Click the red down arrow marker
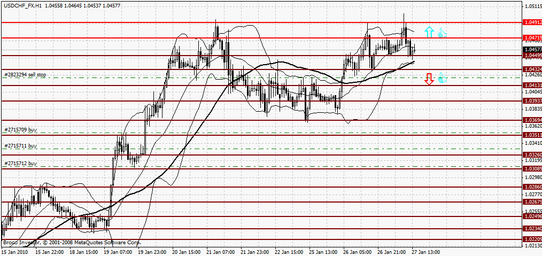 coord(429,79)
